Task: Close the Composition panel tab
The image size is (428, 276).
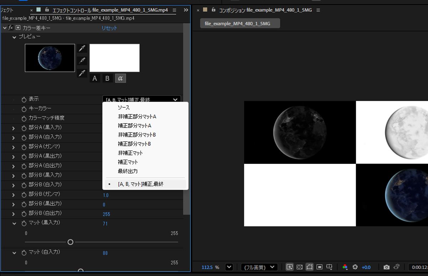Action: tap(198, 10)
